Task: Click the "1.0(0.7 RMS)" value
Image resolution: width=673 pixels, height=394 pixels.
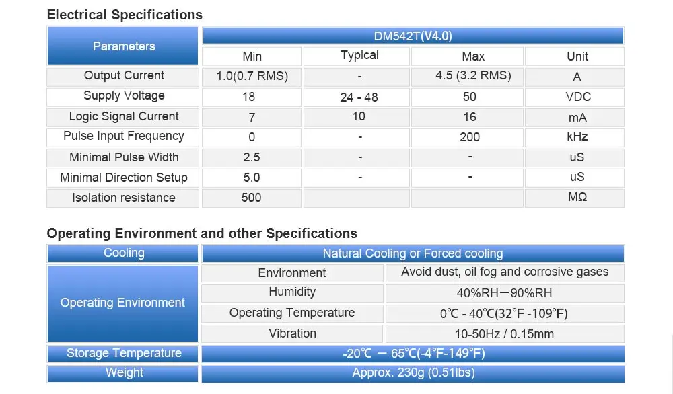Action: (252, 77)
